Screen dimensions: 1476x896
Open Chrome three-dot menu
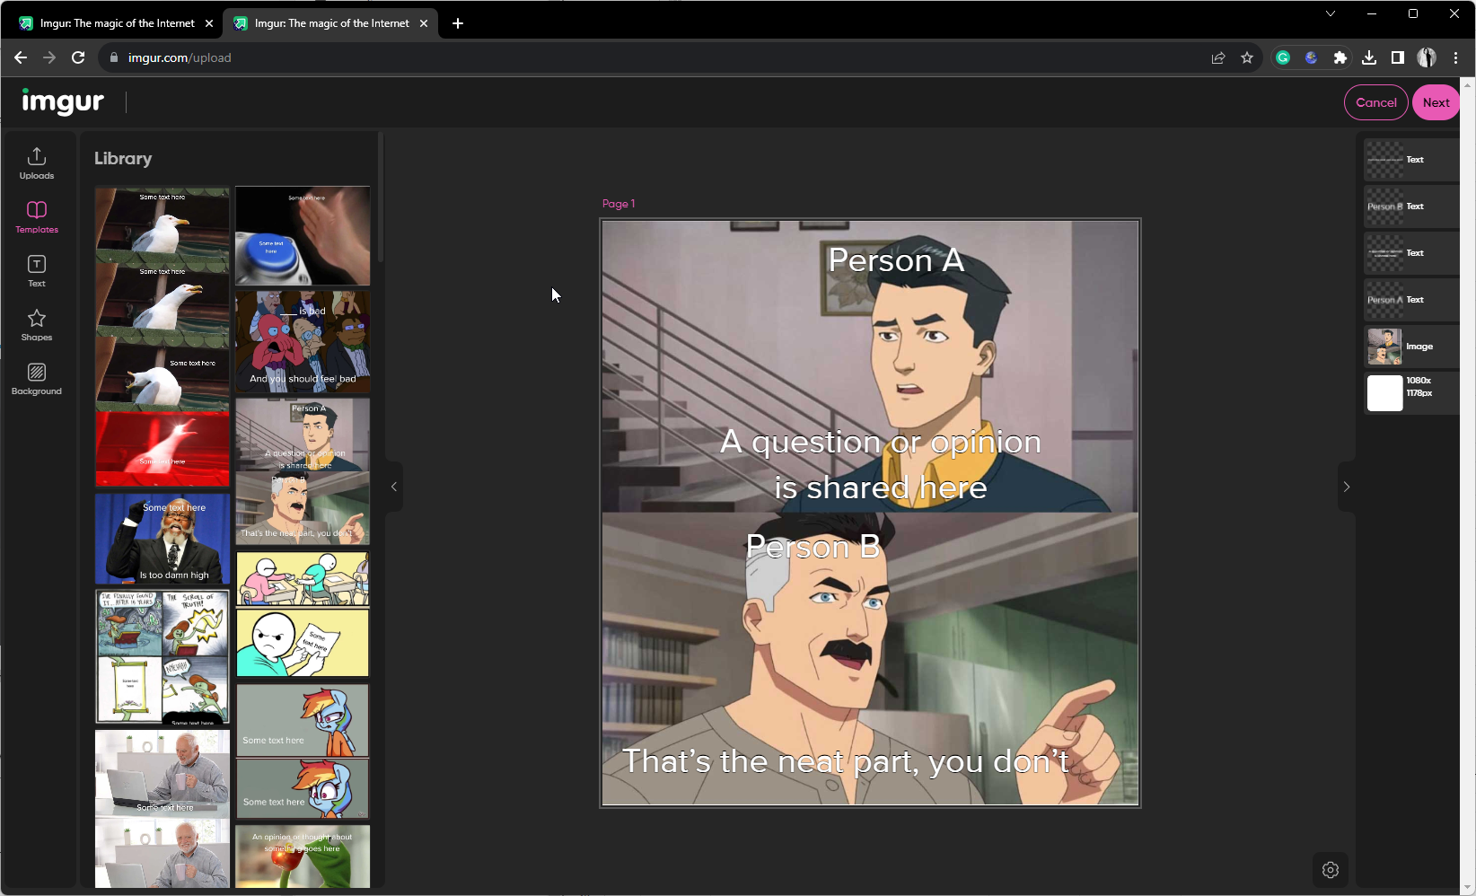1455,57
